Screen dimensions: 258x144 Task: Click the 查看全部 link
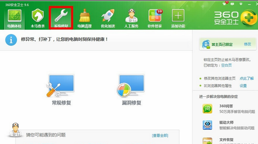pyautogui.click(x=160, y=135)
